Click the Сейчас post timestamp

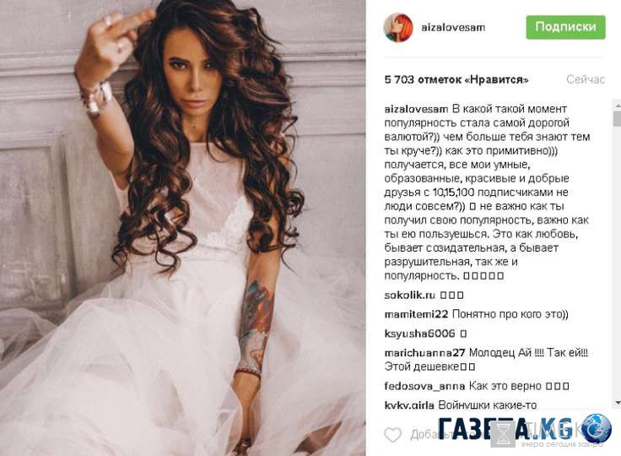(x=586, y=79)
